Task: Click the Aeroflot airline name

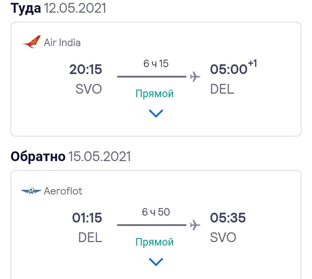Action: pos(63,191)
